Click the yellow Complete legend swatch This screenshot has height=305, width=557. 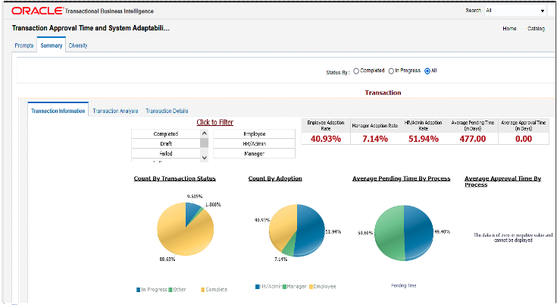[x=203, y=290]
